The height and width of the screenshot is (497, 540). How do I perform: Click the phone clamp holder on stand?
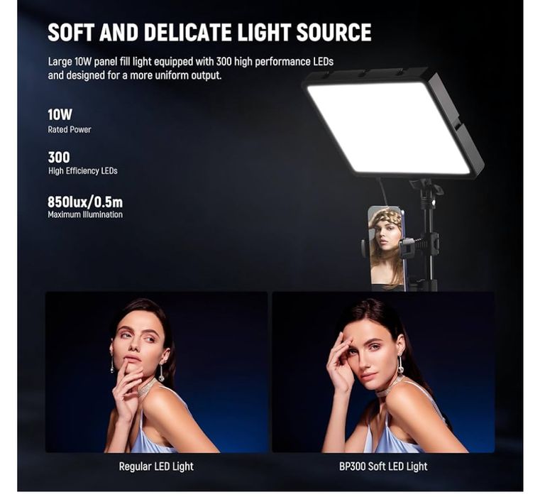(x=419, y=246)
